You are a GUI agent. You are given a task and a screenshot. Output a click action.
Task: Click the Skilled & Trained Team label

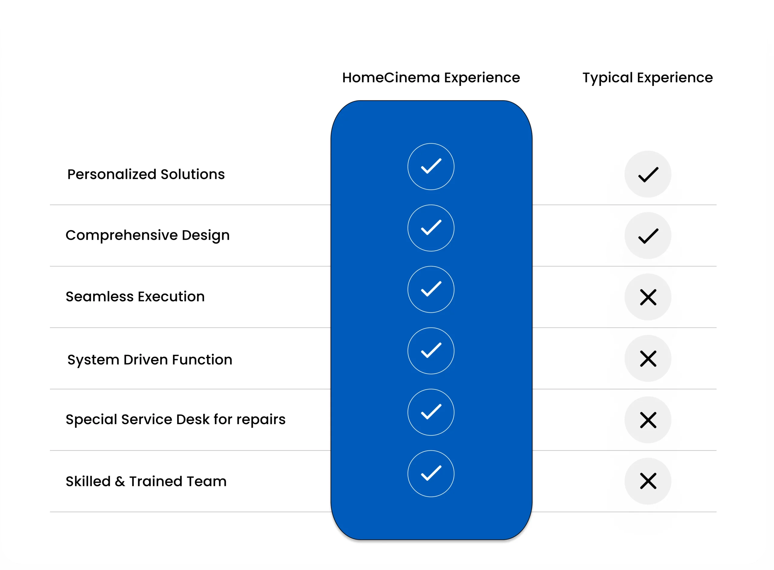point(146,481)
